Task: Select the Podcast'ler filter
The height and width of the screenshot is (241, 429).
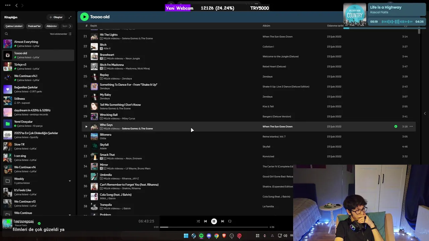Action: tap(34, 26)
